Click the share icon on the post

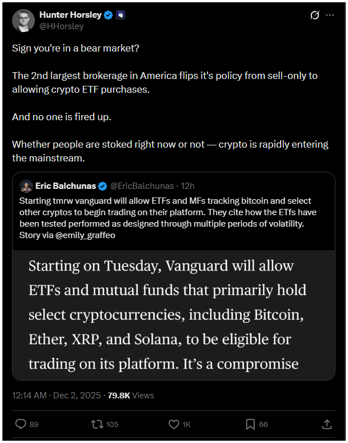tap(327, 424)
